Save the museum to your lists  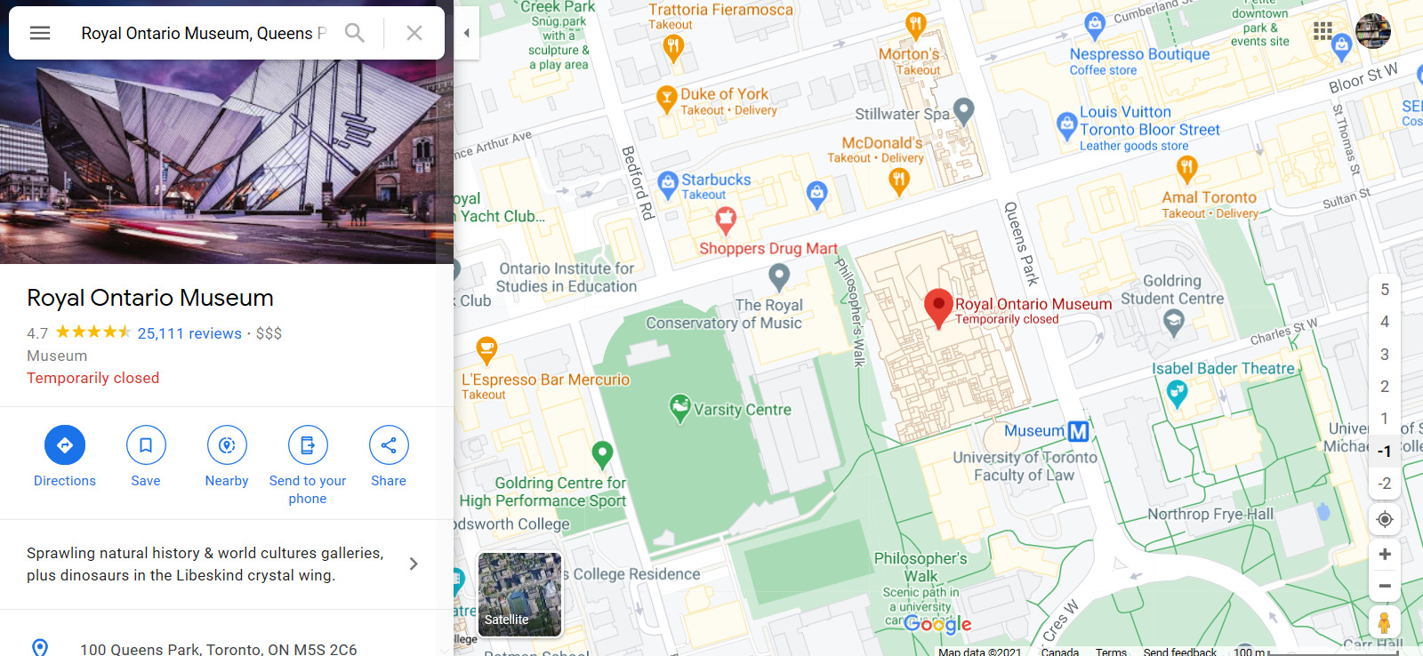[146, 445]
